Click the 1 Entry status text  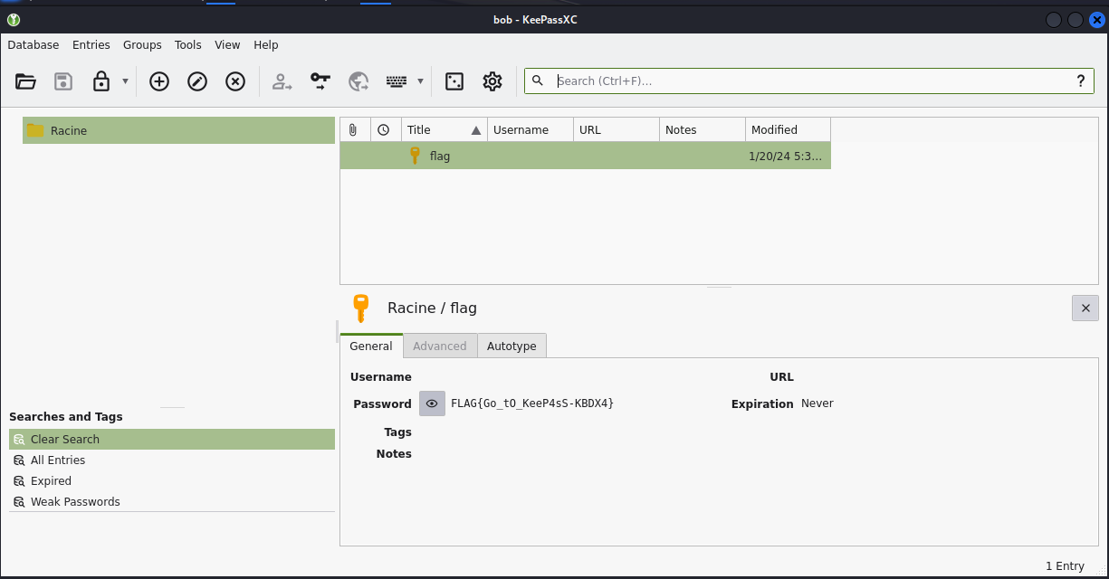[x=1065, y=565]
